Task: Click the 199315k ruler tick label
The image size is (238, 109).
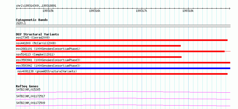Action: click(48, 11)
